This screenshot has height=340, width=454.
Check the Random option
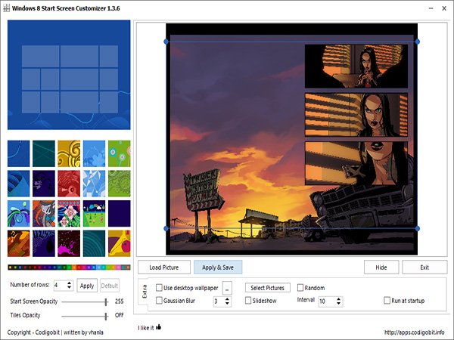coord(300,288)
